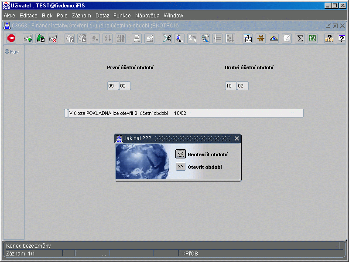The height and width of the screenshot is (262, 349).
Task: Click the green Excel export icon
Action: coord(313,39)
